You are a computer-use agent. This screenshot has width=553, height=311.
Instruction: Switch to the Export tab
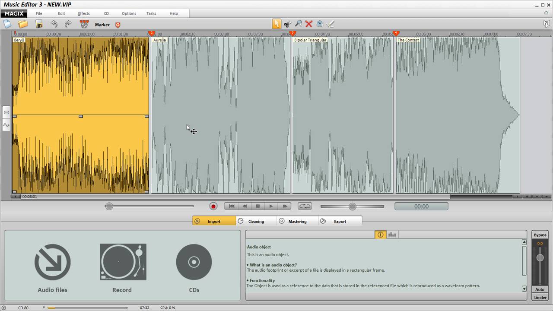[340, 221]
